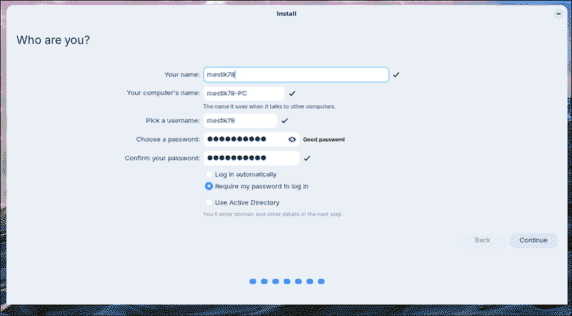Screen dimensions: 572x316
Task: Click the 'Who are you?' heading
Action: [x=53, y=40]
